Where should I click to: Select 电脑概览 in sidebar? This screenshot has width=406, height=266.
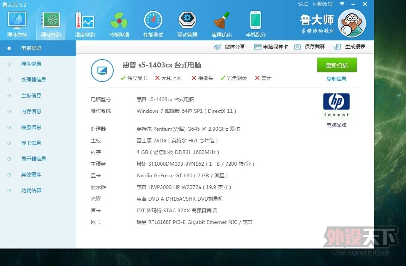click(38, 48)
